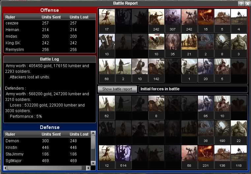The width and height of the screenshot is (251, 174).
Task: Click defense list horizontal scroll left arrow
Action: point(6,168)
